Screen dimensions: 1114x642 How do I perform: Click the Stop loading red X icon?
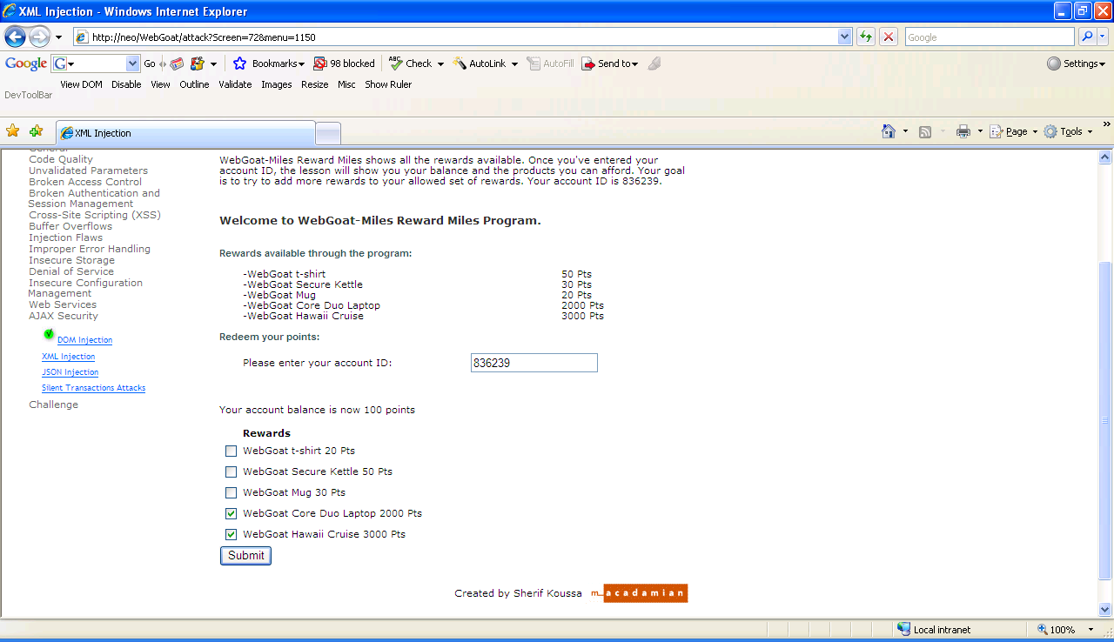point(889,37)
